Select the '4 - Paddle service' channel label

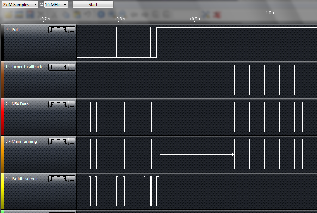22,179
